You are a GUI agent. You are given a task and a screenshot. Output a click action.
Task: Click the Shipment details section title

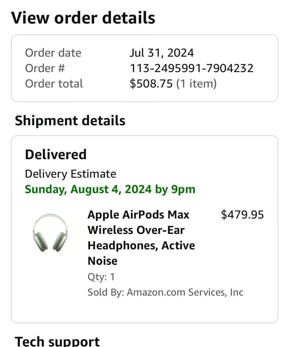70,120
